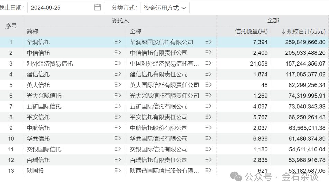The image size is (329, 190).
Task: Click the 全称 column header
Action: pyautogui.click(x=135, y=31)
